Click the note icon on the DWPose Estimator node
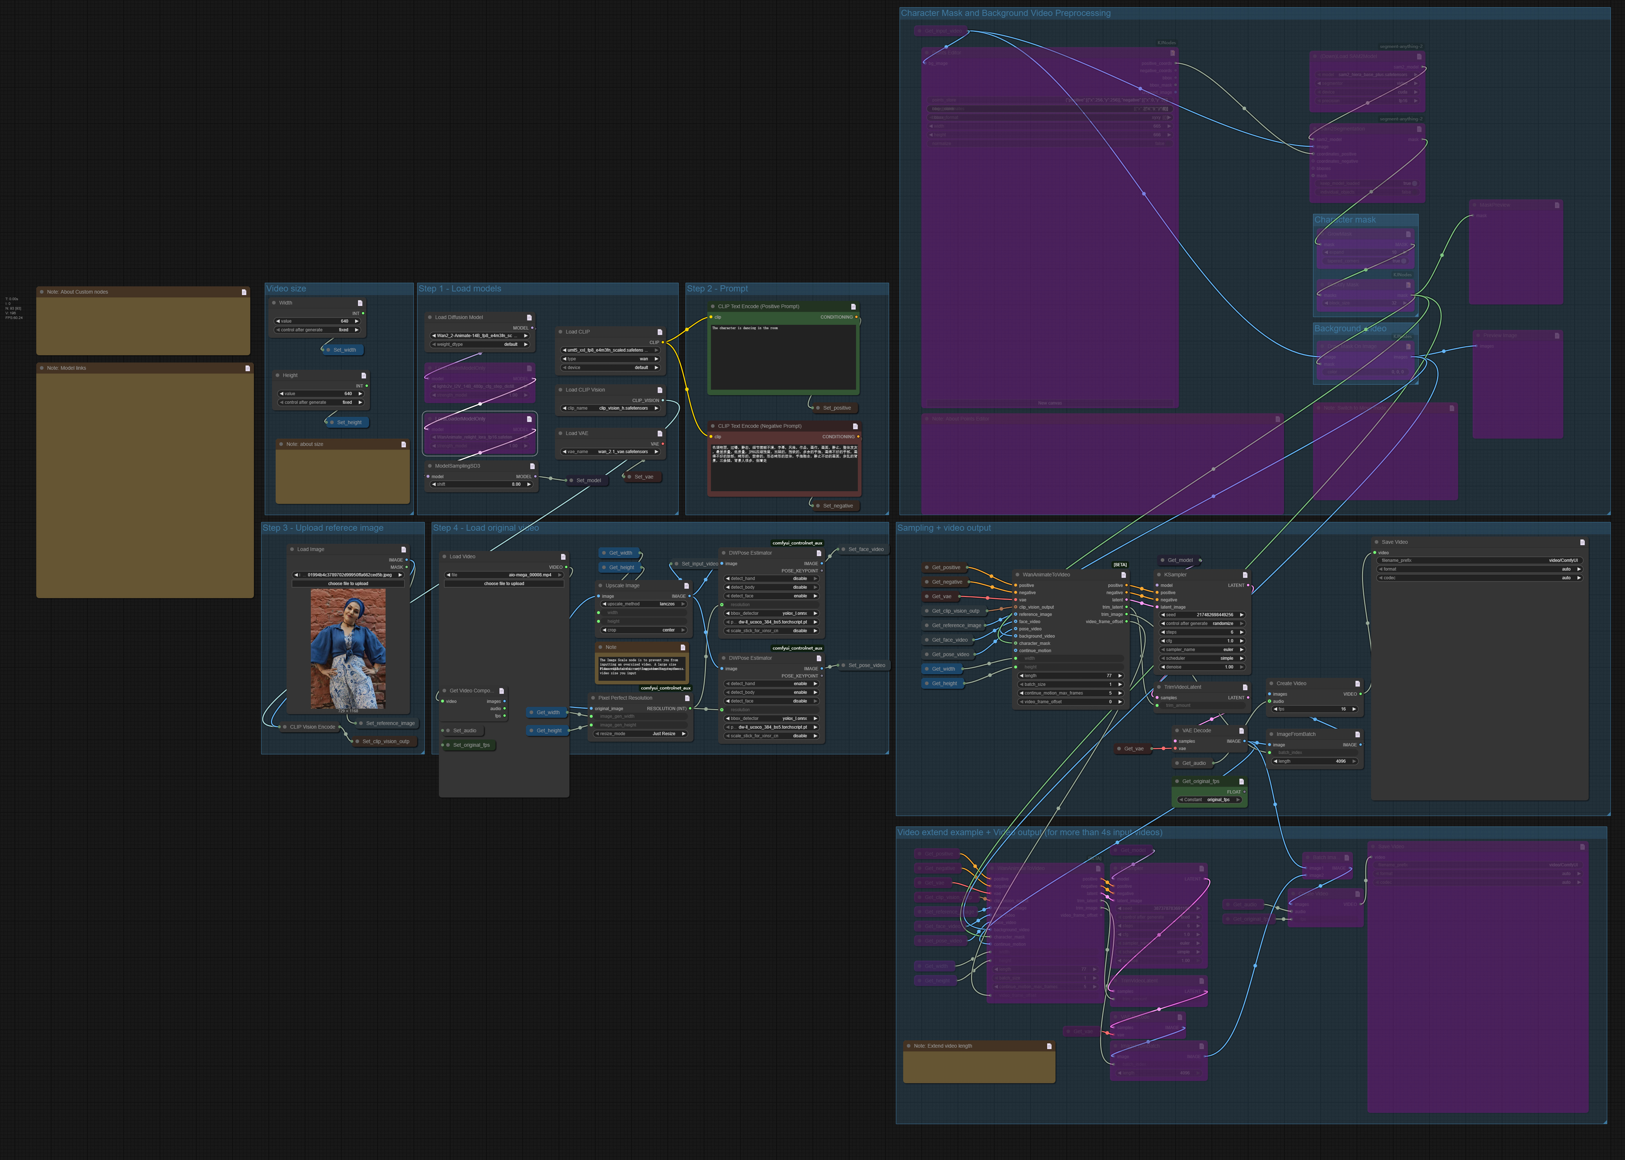The width and height of the screenshot is (1625, 1160). [x=819, y=554]
